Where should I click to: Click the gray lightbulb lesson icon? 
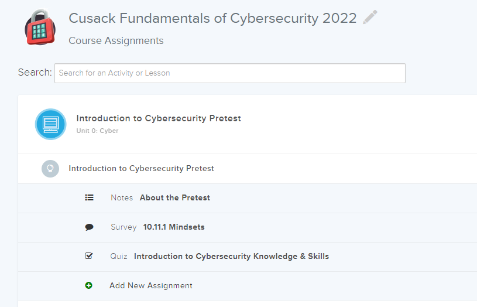click(x=50, y=169)
